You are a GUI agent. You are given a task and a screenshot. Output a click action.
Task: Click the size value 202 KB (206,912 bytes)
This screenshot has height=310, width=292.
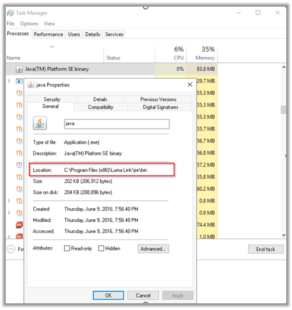tap(88, 181)
